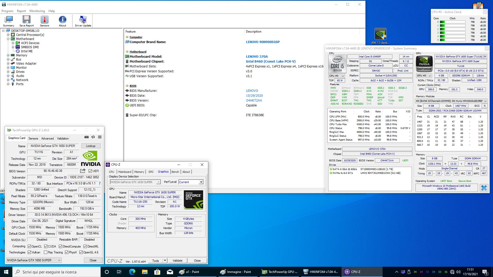Open Cortana circle on taskbar

(107, 272)
